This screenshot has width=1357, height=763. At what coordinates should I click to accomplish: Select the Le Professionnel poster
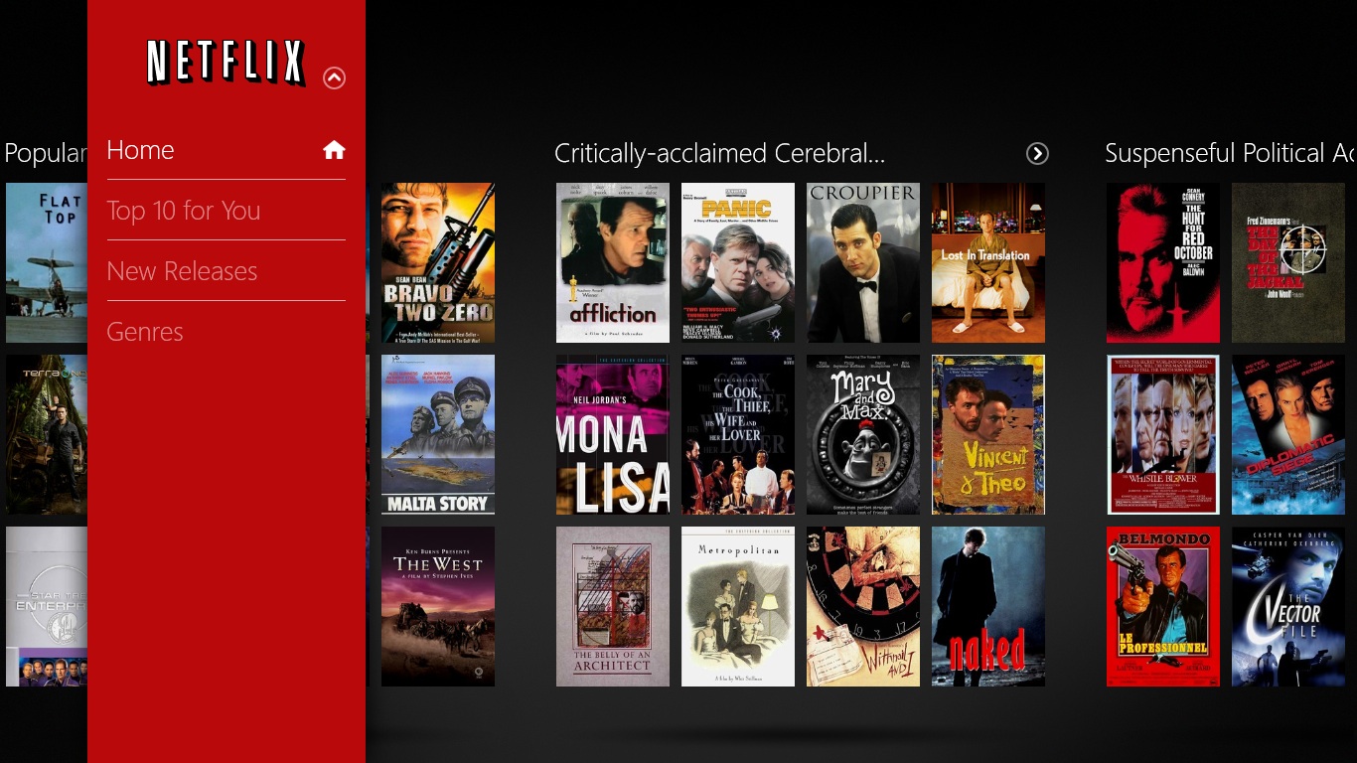1163,606
